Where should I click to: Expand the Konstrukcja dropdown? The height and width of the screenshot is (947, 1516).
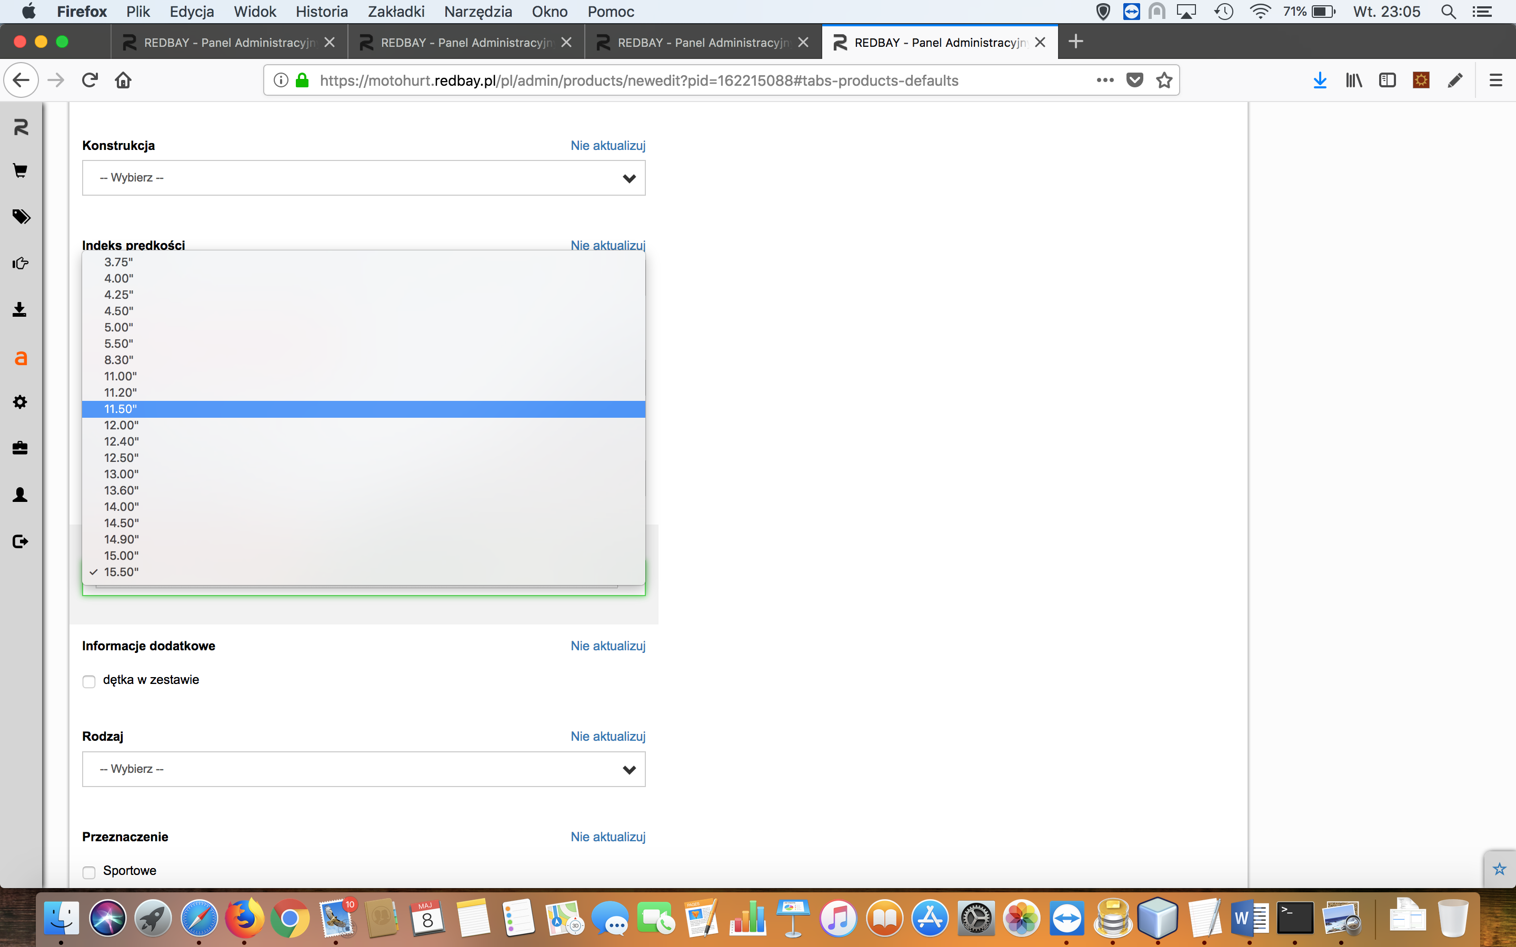(363, 178)
